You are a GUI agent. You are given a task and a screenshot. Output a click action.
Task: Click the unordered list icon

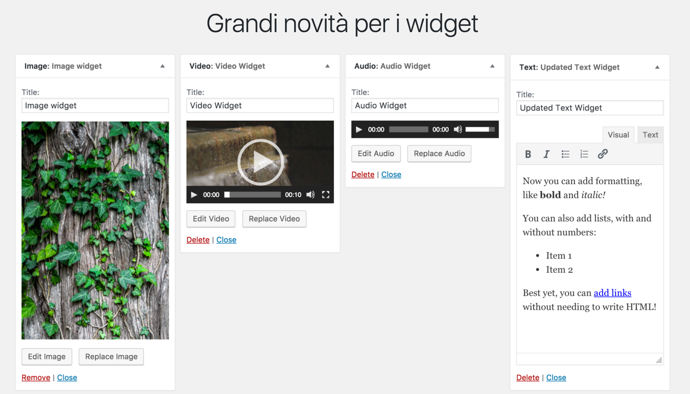click(565, 154)
